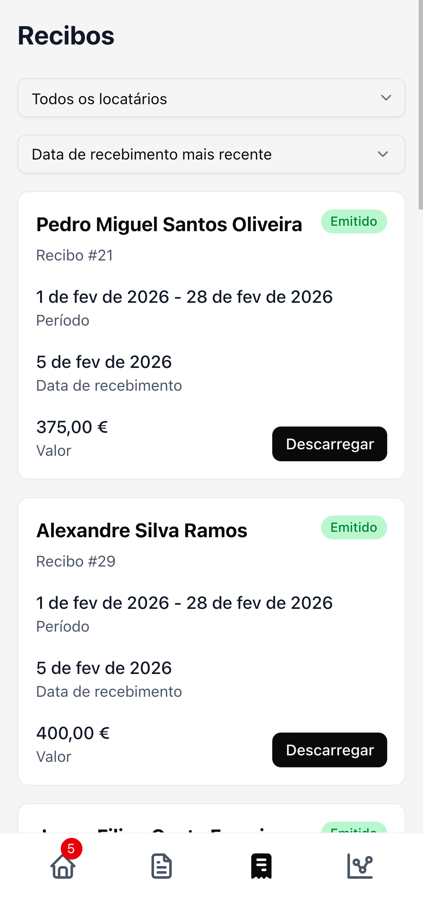Screen dimensions: 423x916
Task: Click the Emitido status on Alexandre's receipt
Action: tap(354, 527)
